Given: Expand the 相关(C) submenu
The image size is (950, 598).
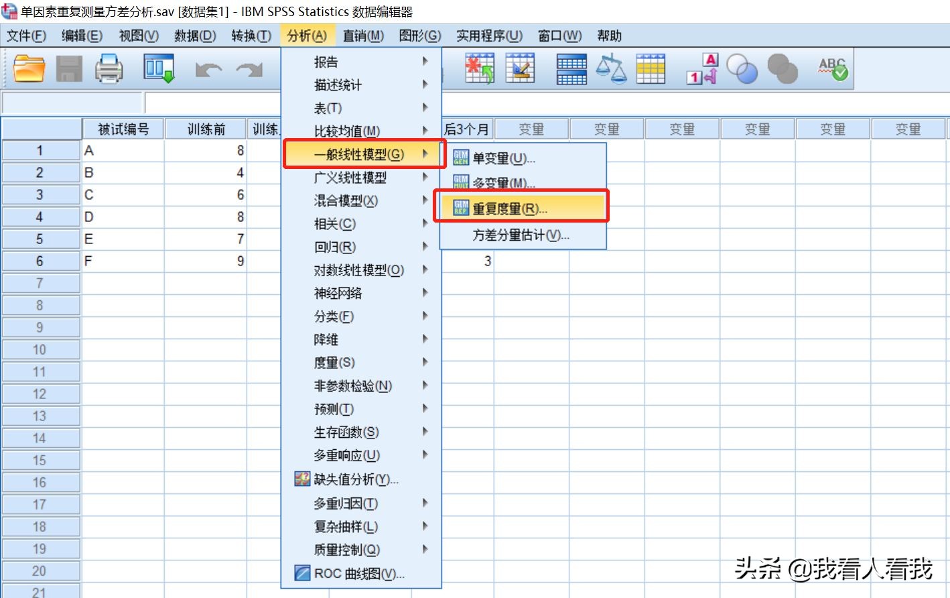Looking at the screenshot, I should tap(361, 224).
